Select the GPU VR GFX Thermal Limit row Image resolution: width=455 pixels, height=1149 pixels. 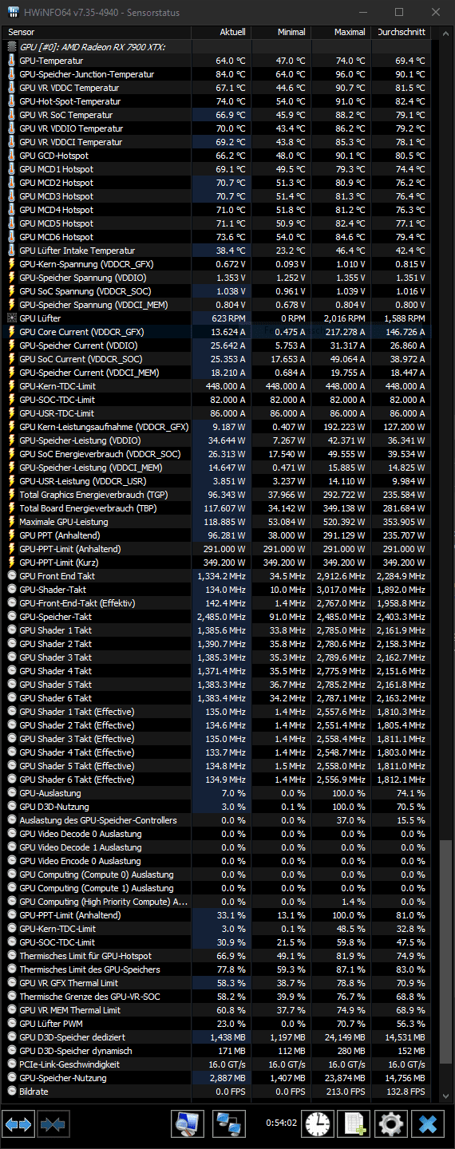(x=217, y=983)
